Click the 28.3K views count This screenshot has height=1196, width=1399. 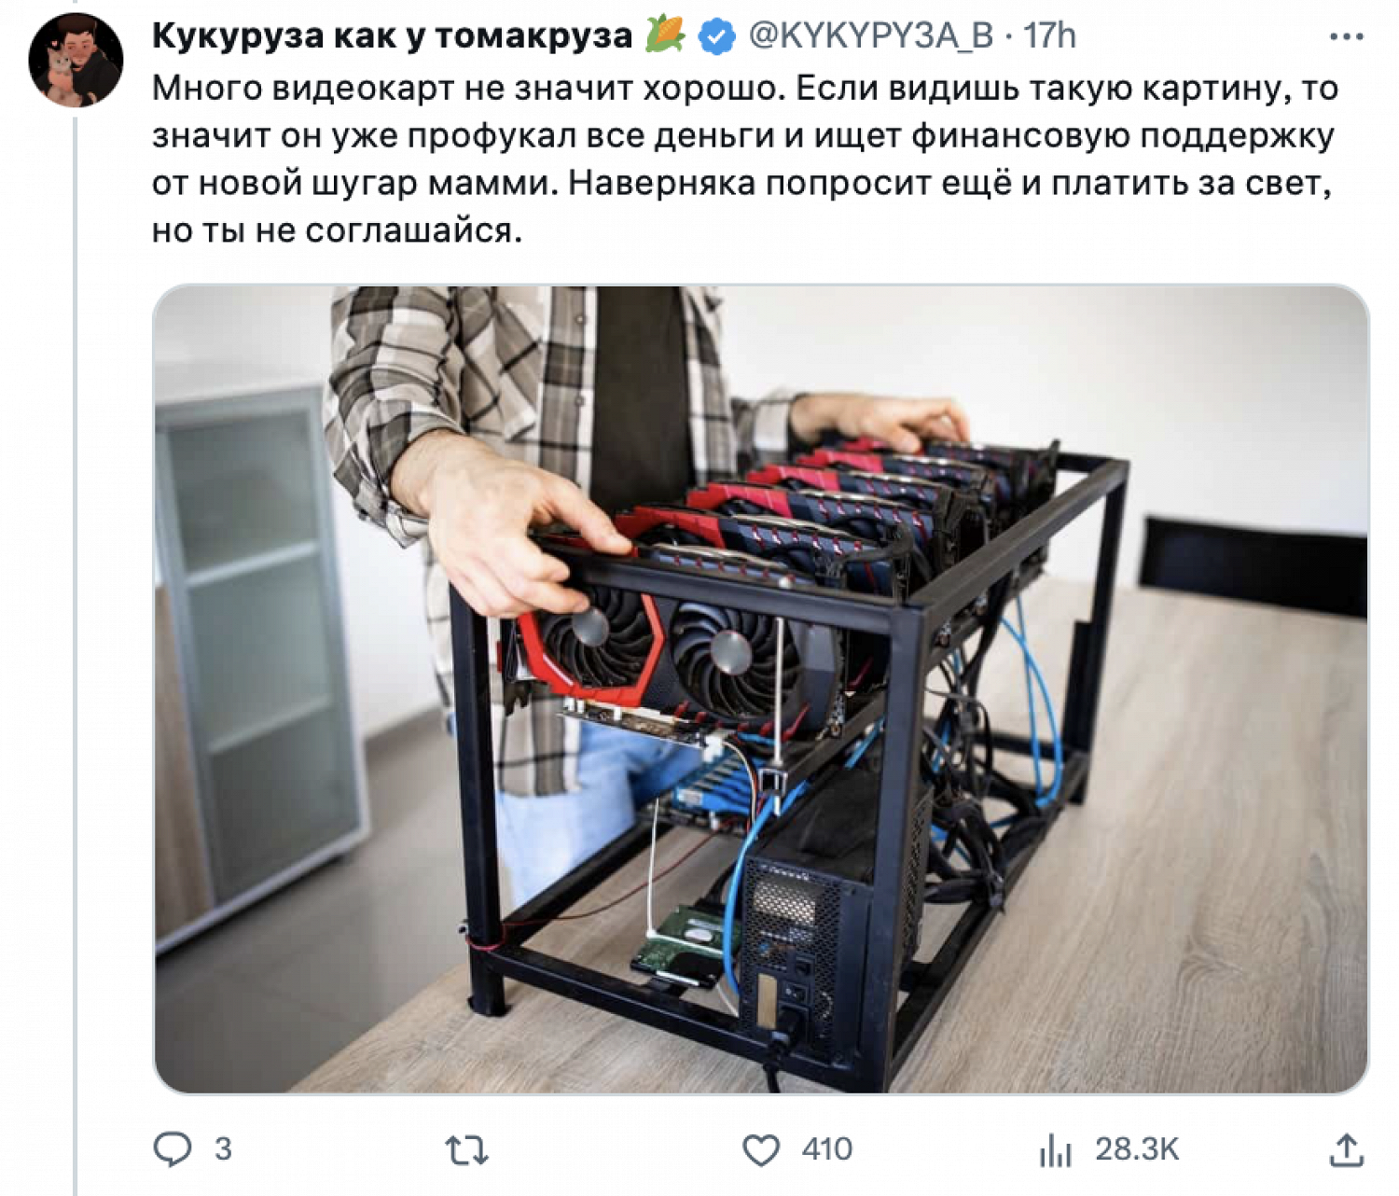[1137, 1149]
